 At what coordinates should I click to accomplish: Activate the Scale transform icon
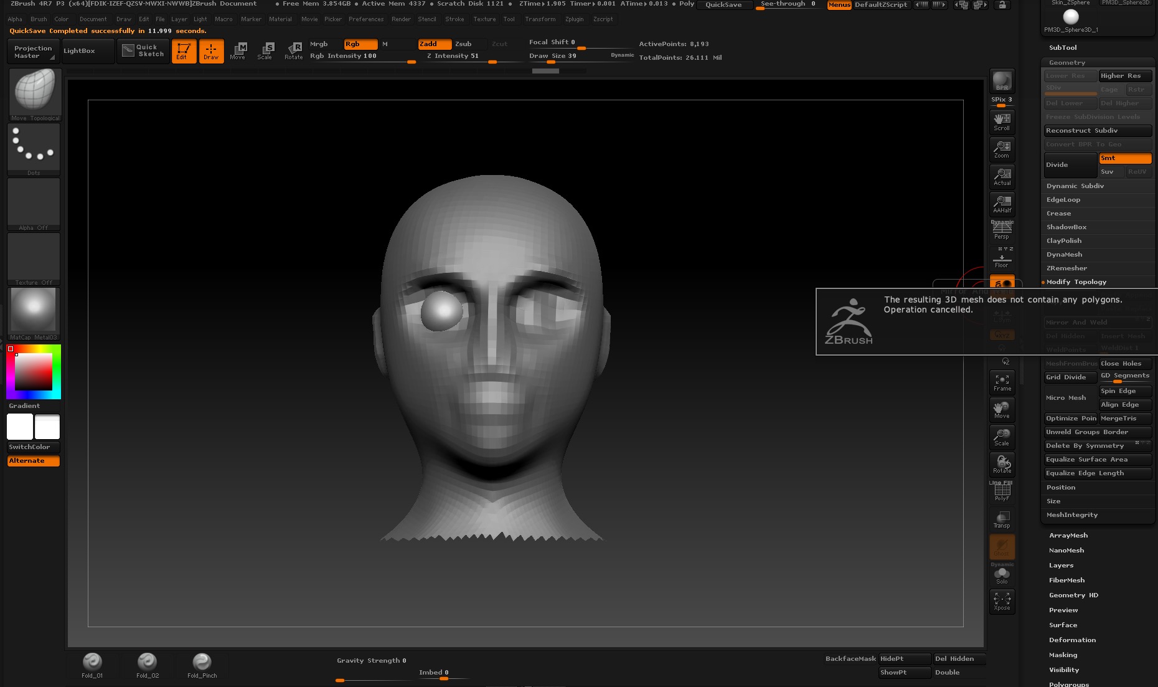265,51
